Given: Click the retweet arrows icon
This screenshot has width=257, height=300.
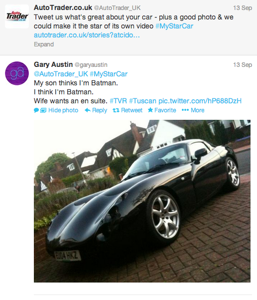Looking at the screenshot, I should pos(116,110).
